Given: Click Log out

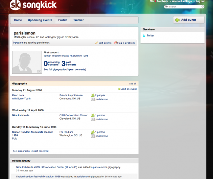Looking at the screenshot, I should point(200,1).
